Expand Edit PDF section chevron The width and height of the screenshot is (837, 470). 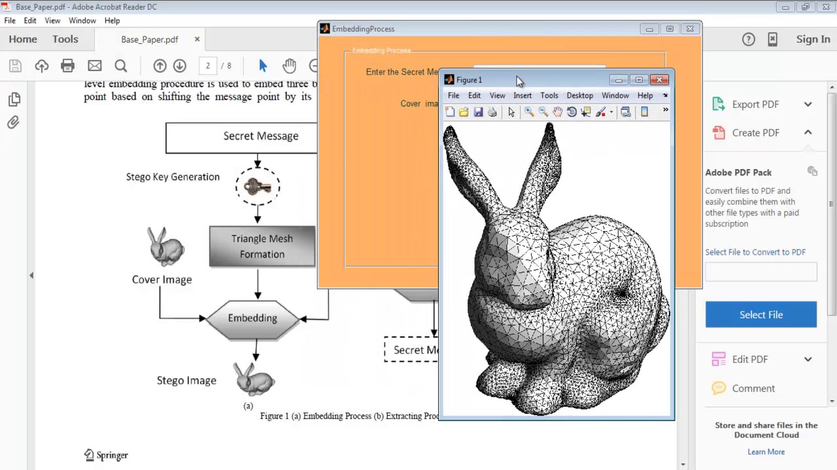[x=808, y=360]
